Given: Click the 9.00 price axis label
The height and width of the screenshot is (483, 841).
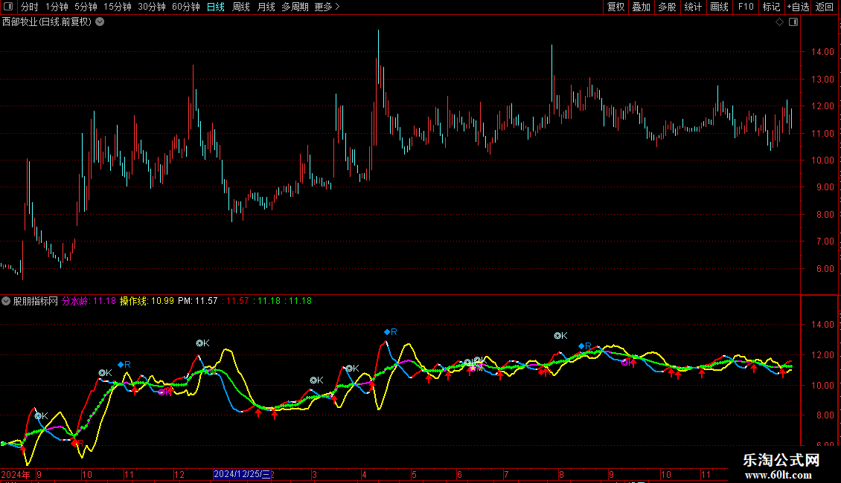Looking at the screenshot, I should pyautogui.click(x=825, y=187).
